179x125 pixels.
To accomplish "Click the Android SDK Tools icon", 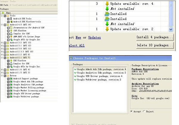I will pos(11,18).
